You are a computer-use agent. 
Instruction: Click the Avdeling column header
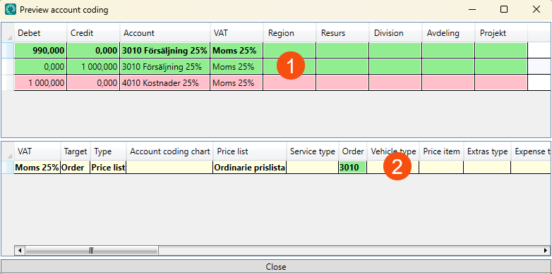click(448, 33)
